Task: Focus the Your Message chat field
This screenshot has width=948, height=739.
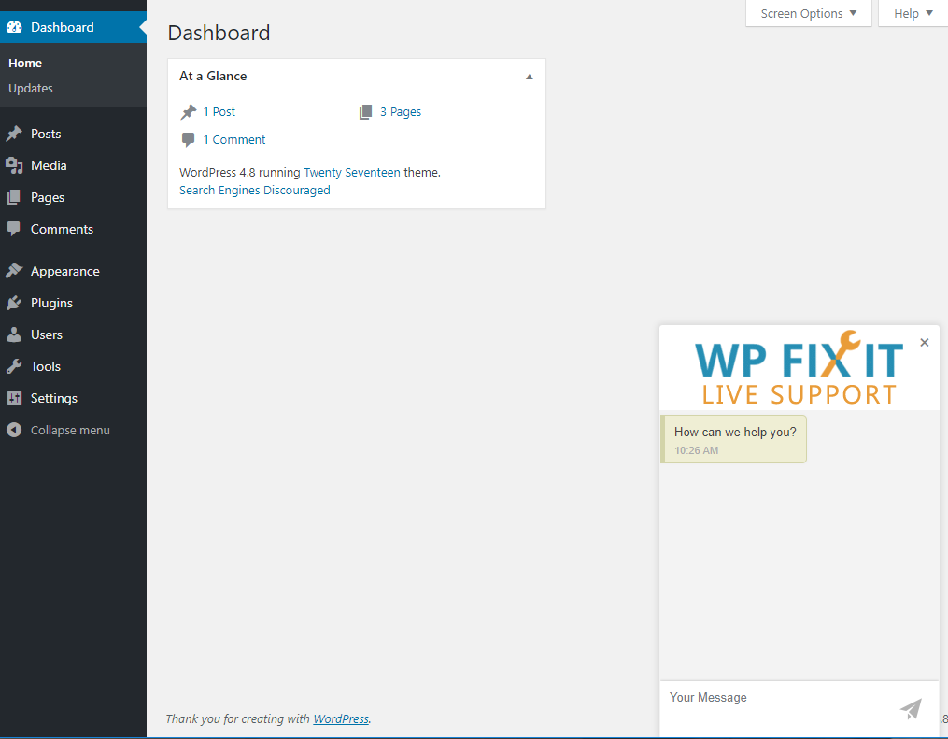Action: 780,708
